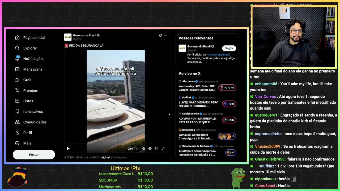Click chat username snufkinz
The width and height of the screenshot is (340, 191).
point(267,166)
